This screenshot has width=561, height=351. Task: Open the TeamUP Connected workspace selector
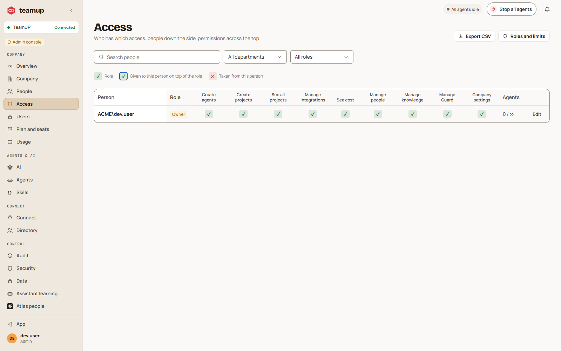(x=41, y=27)
